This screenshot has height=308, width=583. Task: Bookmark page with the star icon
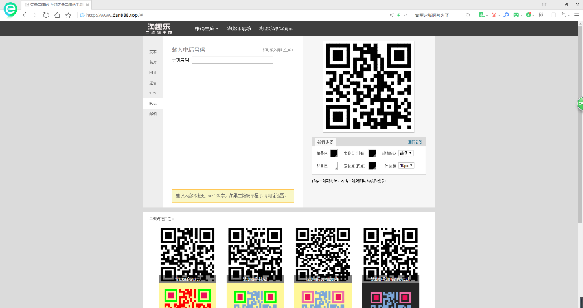click(69, 16)
